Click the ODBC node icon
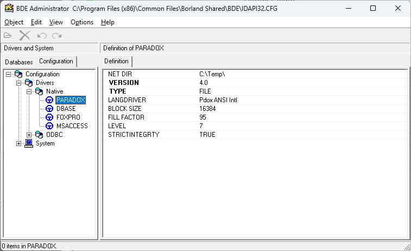The width and height of the screenshot is (411, 251). tap(39, 135)
